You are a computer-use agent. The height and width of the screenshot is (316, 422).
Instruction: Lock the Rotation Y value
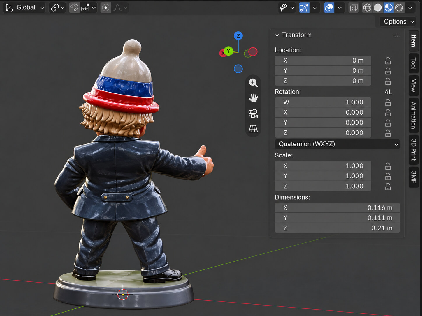[388, 123]
